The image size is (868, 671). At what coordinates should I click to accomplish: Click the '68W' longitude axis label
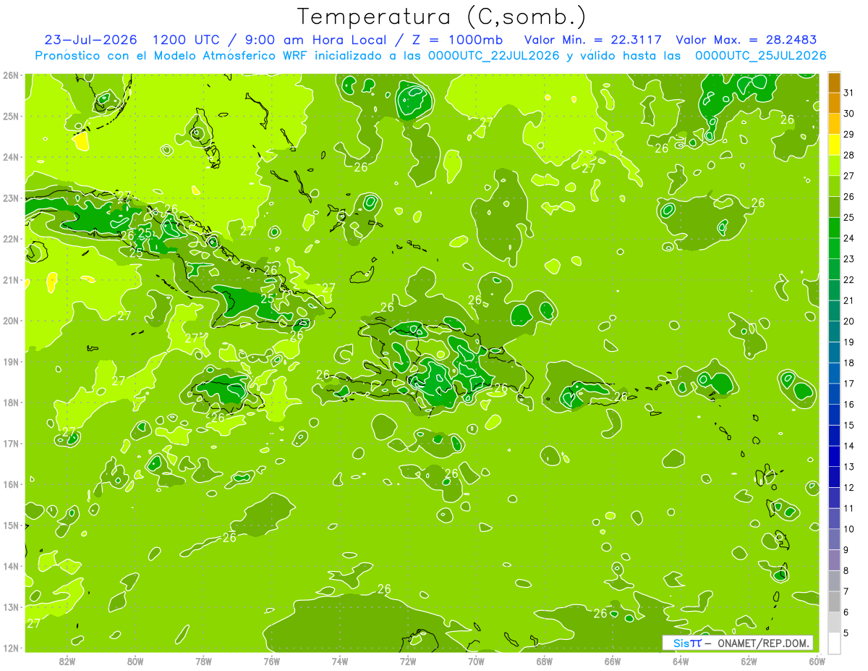(x=545, y=661)
